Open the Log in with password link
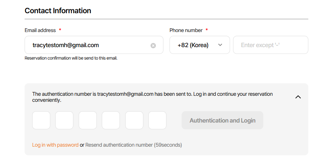 pyautogui.click(x=55, y=145)
